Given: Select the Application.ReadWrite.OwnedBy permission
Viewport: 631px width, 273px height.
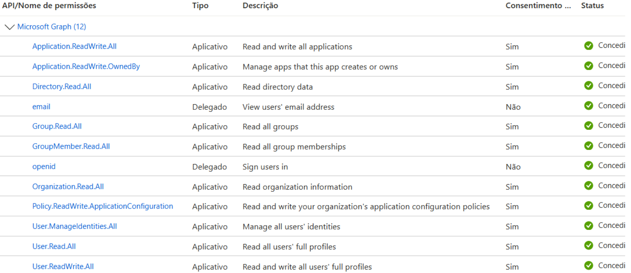Looking at the screenshot, I should (86, 66).
